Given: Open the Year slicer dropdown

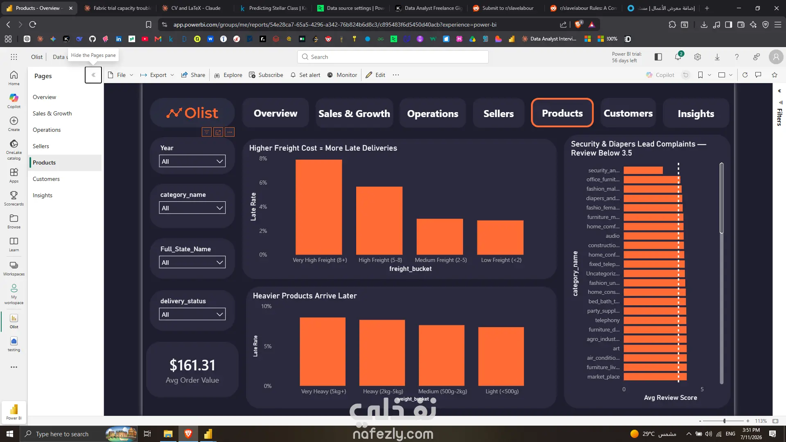Looking at the screenshot, I should (x=192, y=161).
